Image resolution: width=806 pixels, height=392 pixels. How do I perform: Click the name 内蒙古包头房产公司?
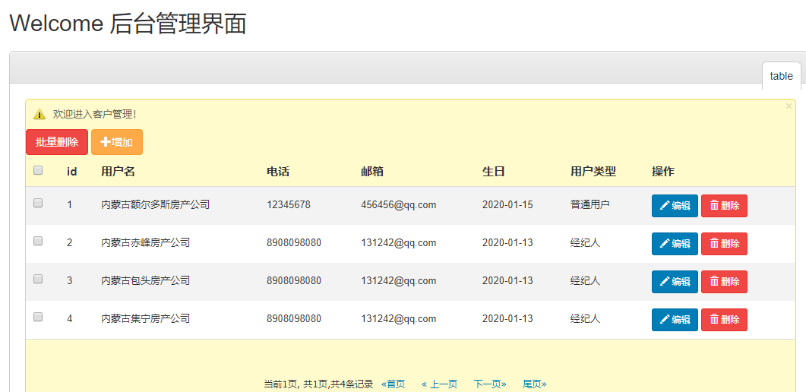pos(145,280)
